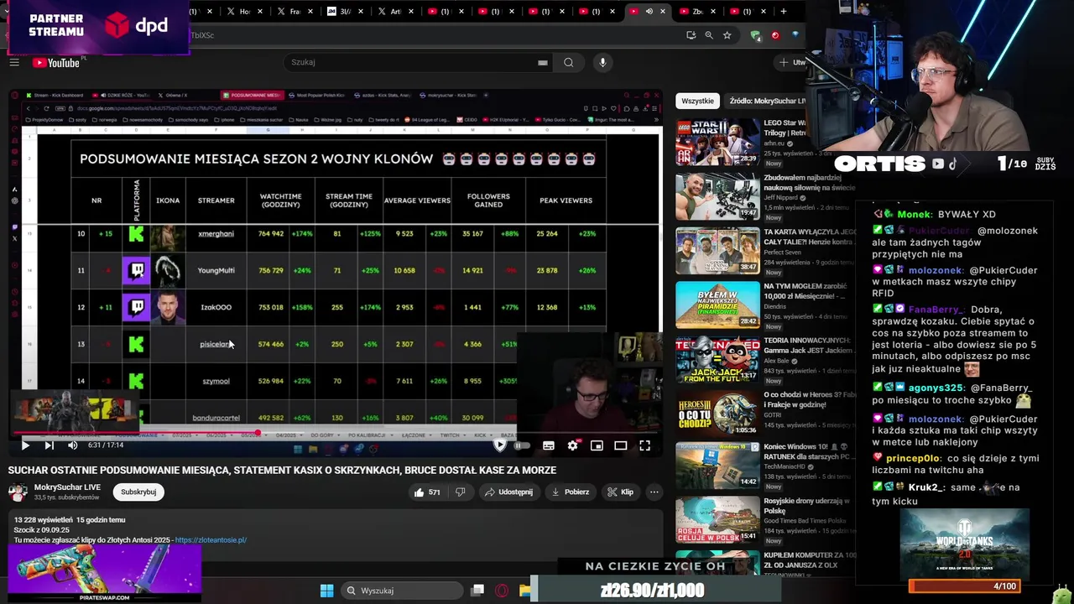Screen dimensions: 1074x604
Task: Open the Windows Start menu
Action: pos(326,591)
